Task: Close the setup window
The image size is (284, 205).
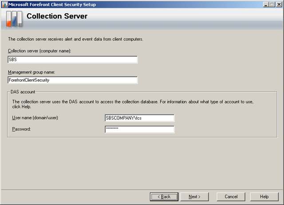Action: (x=279, y=4)
